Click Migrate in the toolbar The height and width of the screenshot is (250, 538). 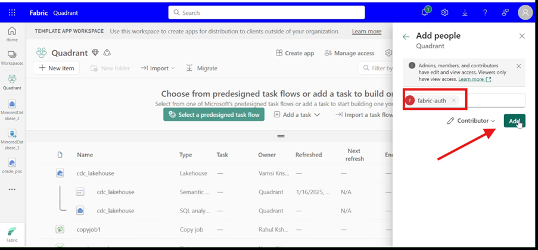(201, 68)
